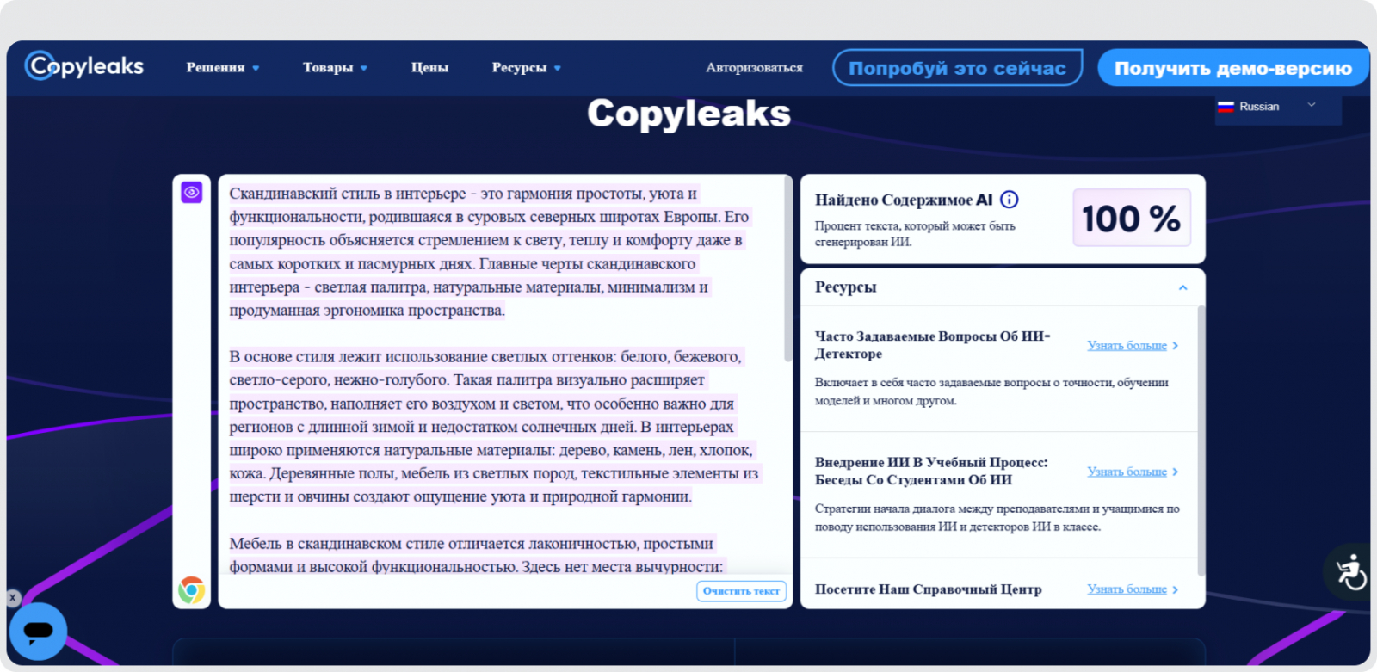Click Посетите Наш Справочный Центр title

tap(929, 589)
